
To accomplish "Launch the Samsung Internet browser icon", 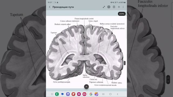I will [x=68, y=94].
